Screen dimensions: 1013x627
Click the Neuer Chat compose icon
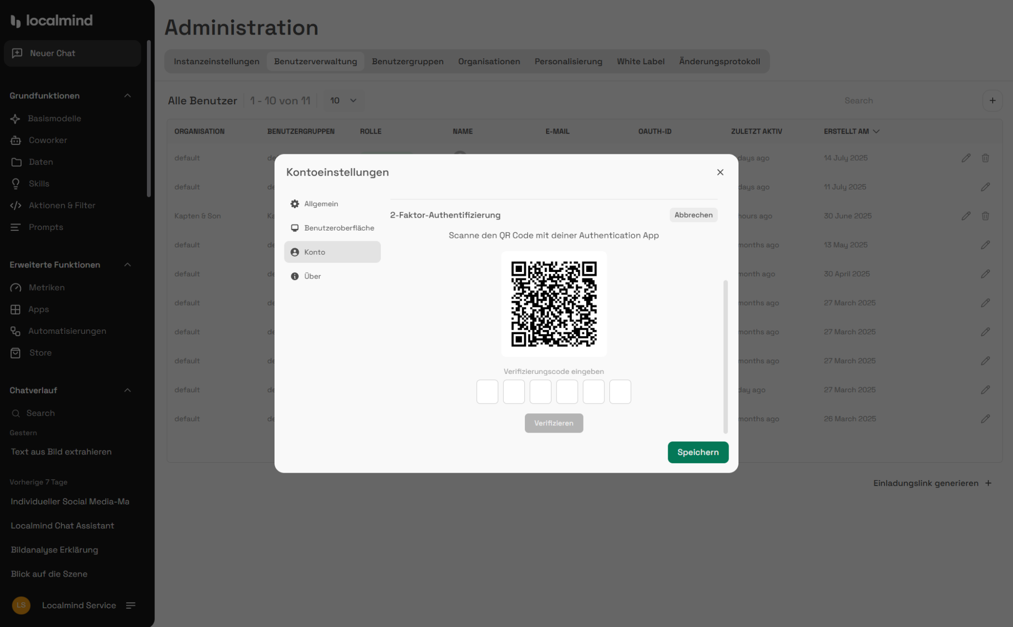[x=17, y=53]
